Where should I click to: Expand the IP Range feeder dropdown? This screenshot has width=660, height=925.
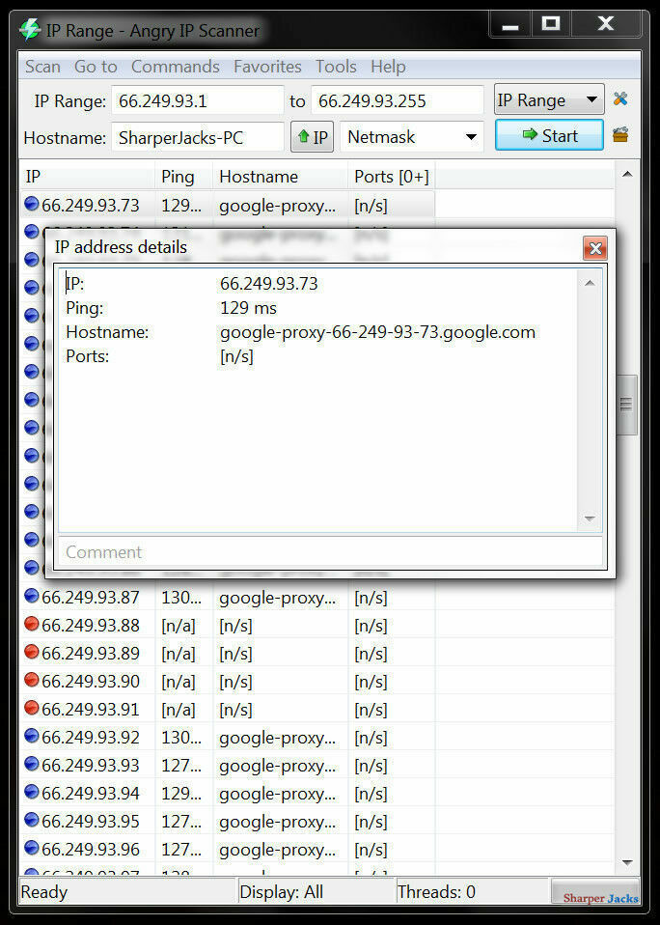click(549, 100)
